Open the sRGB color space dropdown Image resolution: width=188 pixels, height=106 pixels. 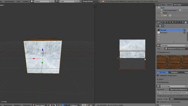[x=179, y=99]
